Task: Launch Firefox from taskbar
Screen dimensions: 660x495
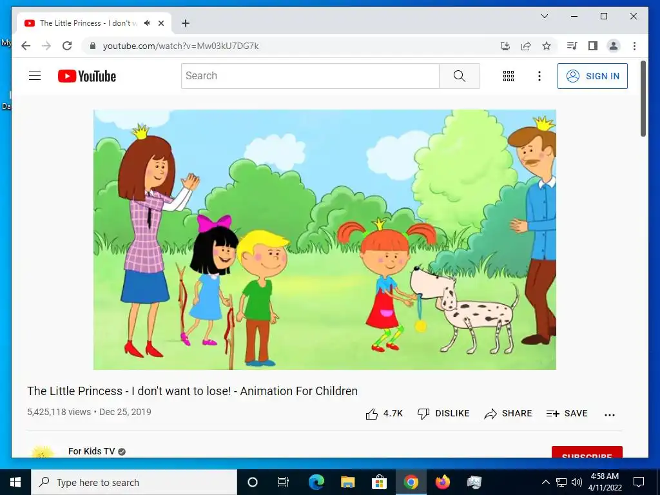Action: (442, 482)
